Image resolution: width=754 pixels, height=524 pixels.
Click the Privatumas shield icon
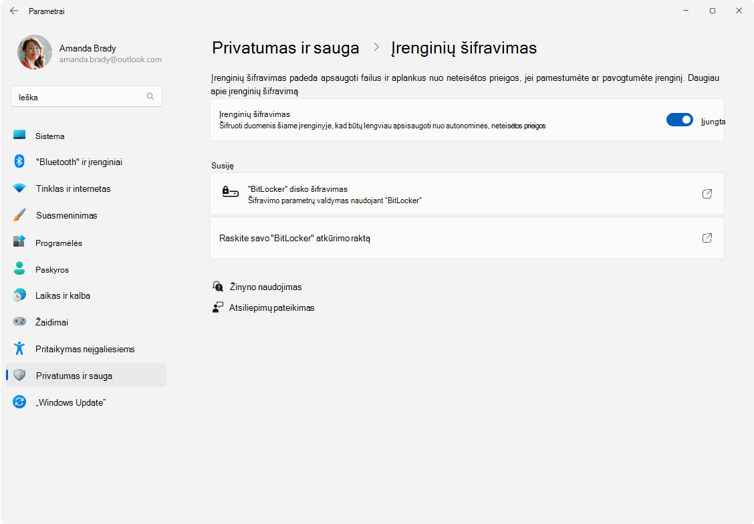[x=19, y=375]
